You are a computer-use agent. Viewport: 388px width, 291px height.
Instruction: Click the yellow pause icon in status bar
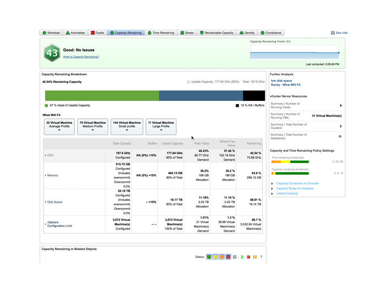[x=255, y=257]
